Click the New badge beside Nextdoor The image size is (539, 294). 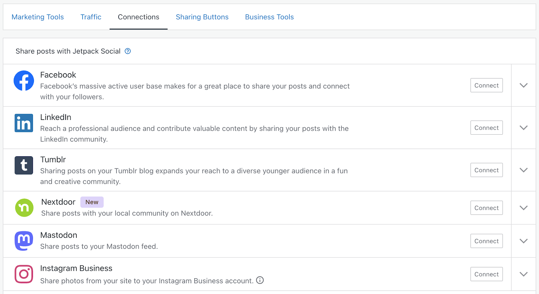[x=92, y=202]
